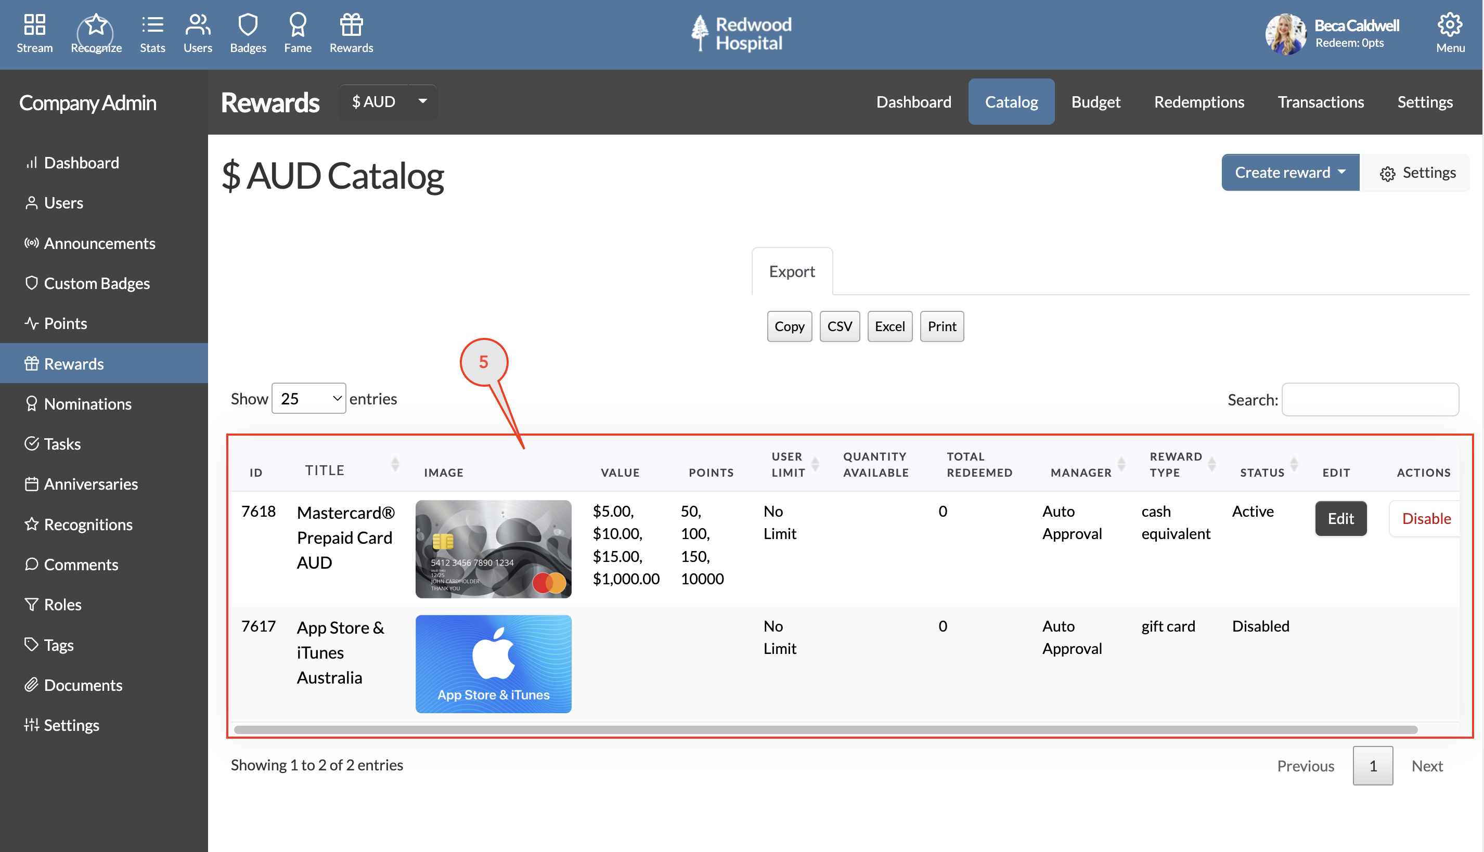Image resolution: width=1484 pixels, height=852 pixels.
Task: Edit the Mastercard Prepaid Card reward
Action: (x=1340, y=518)
